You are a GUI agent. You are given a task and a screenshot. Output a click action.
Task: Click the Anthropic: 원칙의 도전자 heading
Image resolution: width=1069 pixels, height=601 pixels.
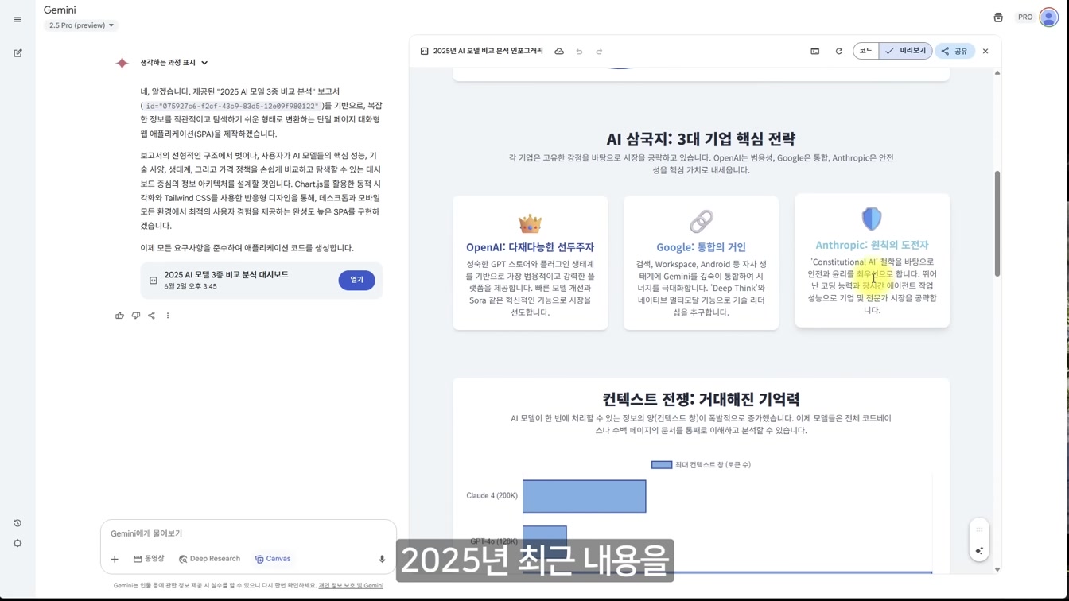(872, 245)
